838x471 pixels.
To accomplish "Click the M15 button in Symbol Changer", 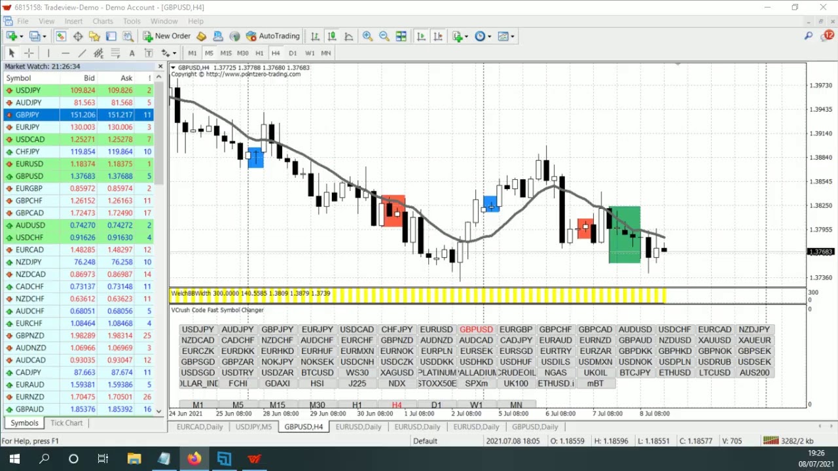I will (277, 405).
